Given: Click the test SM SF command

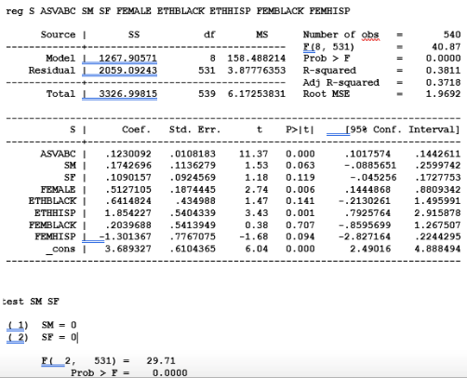Looking at the screenshot, I should point(31,302).
